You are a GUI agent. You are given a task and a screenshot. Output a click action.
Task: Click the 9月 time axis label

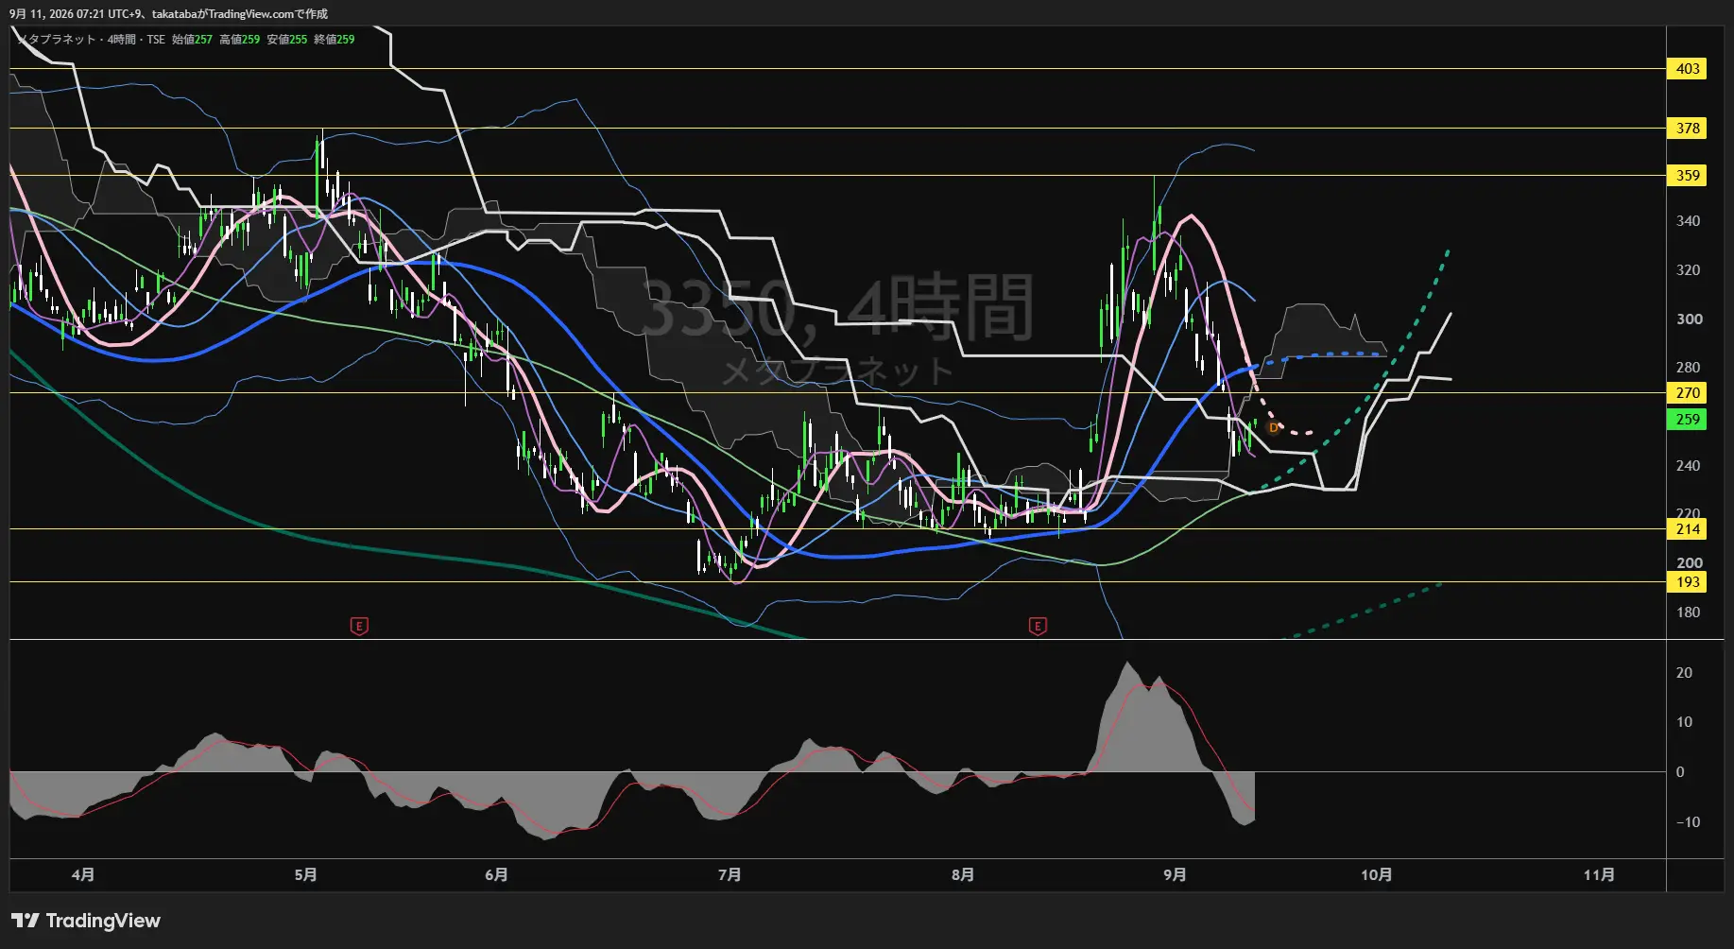coord(1175,875)
